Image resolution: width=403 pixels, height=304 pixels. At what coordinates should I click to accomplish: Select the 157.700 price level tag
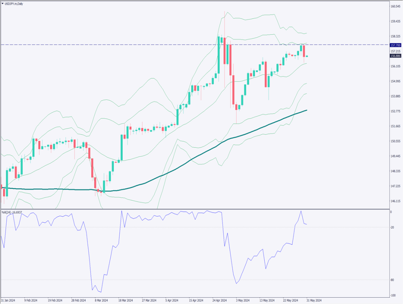[395, 45]
